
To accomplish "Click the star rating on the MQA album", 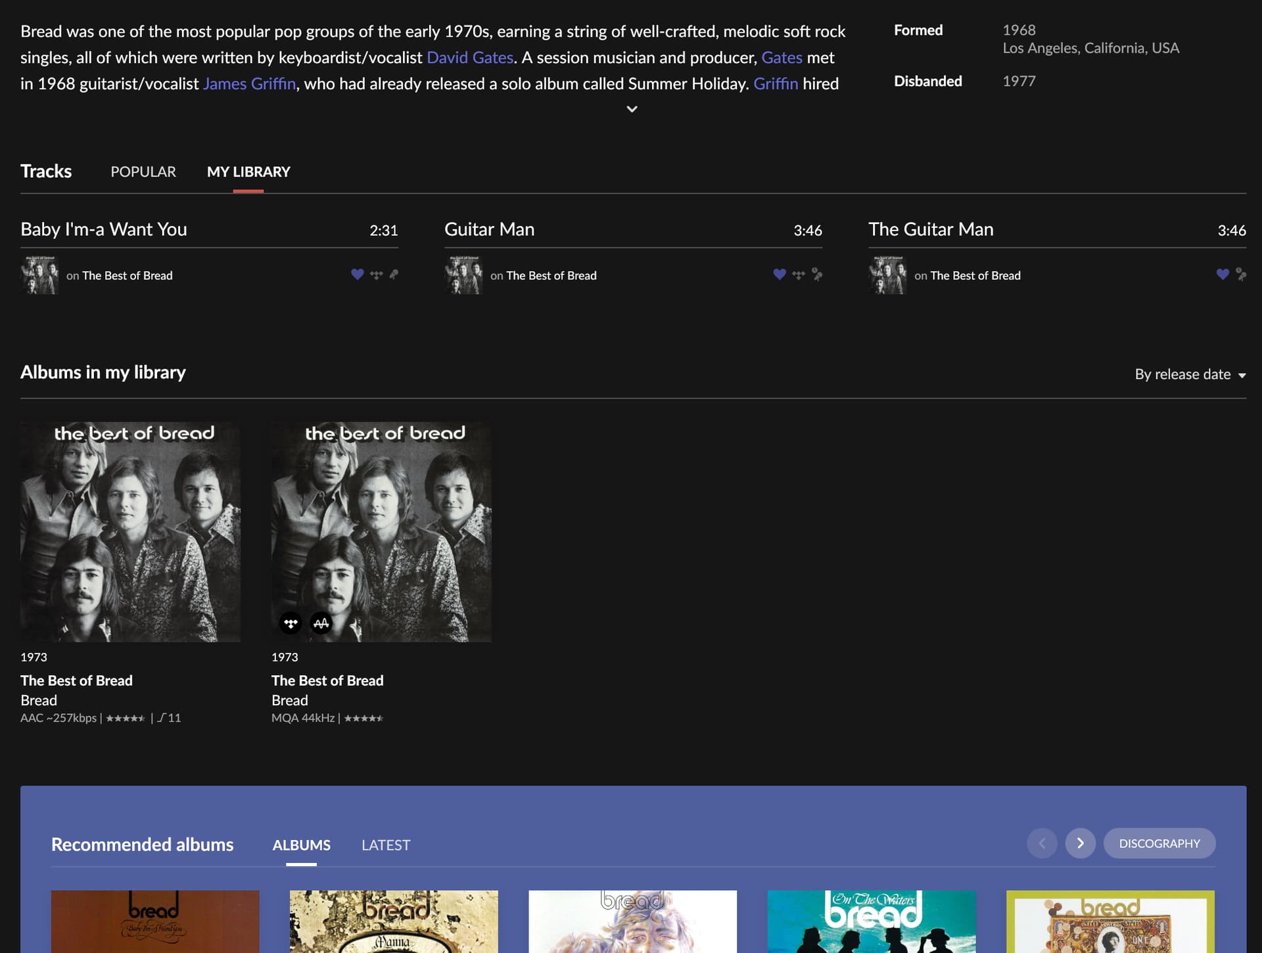I will point(363,719).
